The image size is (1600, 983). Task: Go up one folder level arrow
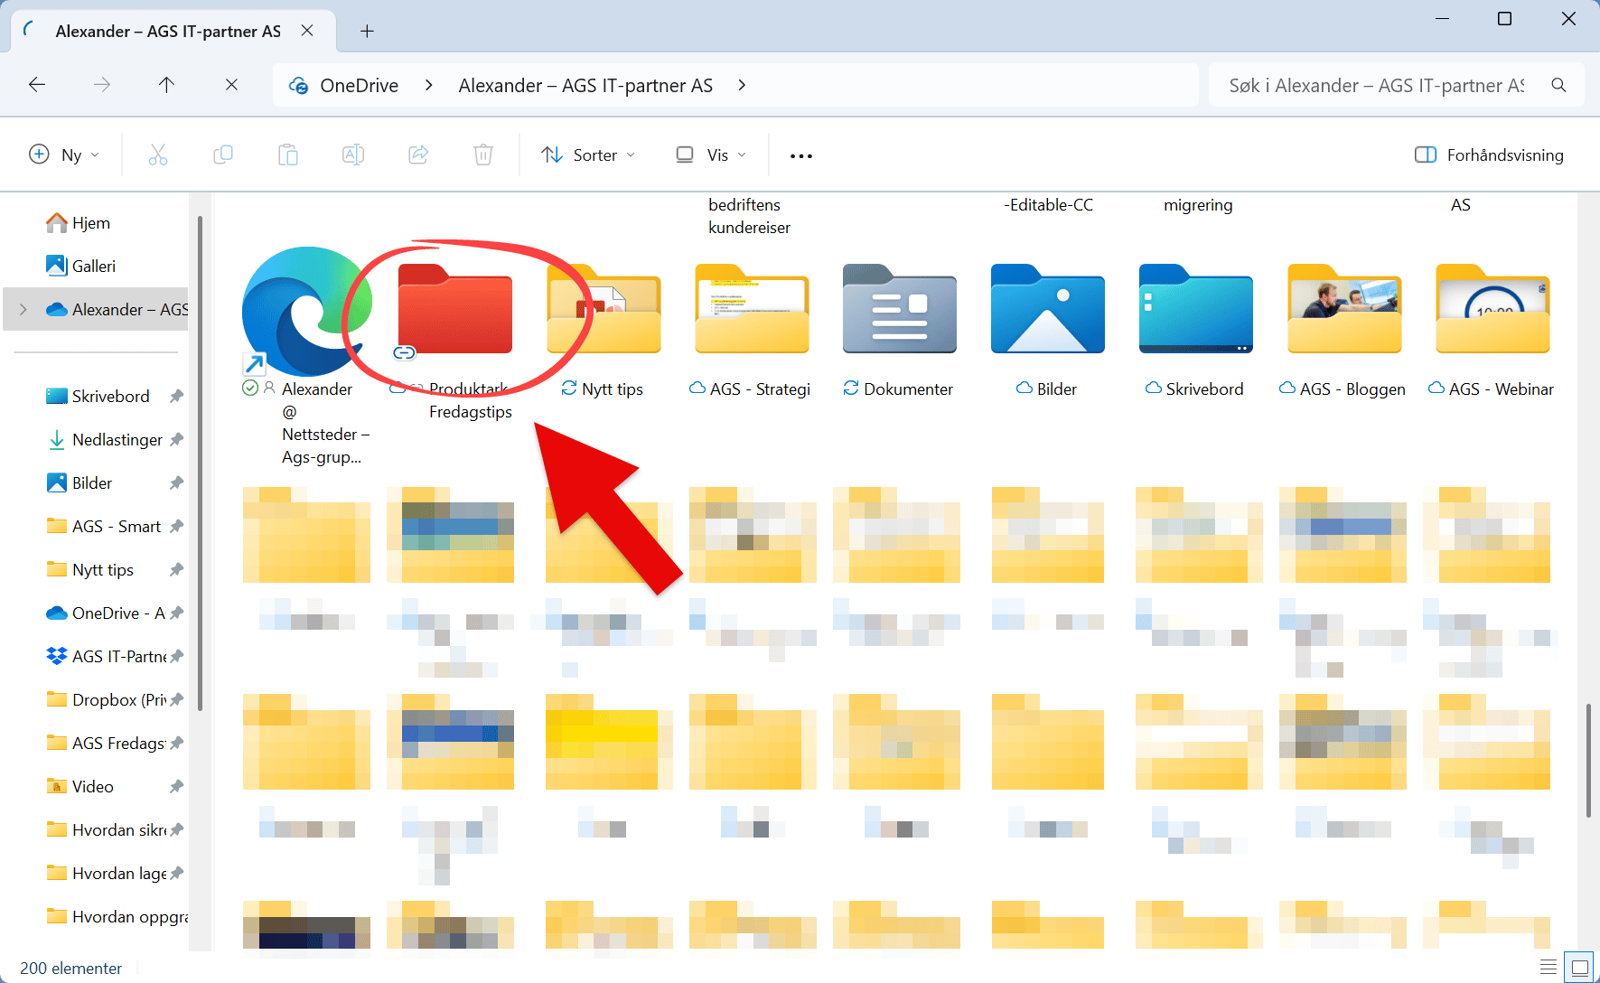tap(166, 85)
